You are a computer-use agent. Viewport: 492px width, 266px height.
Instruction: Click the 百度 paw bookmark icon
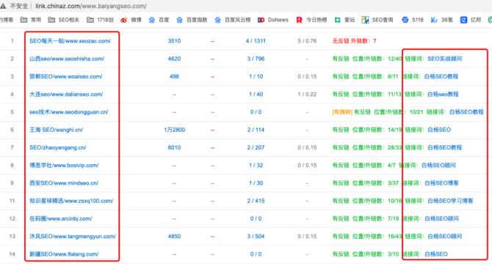152,20
